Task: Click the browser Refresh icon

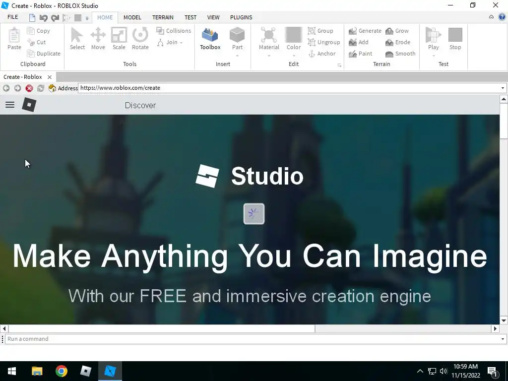Action: pos(41,88)
